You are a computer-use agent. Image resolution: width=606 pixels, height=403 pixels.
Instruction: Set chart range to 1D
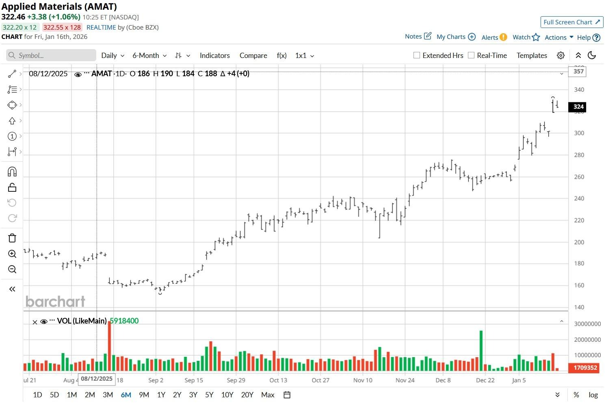pos(37,395)
